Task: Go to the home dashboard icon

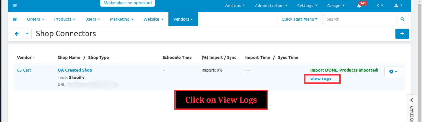Action: [15, 19]
